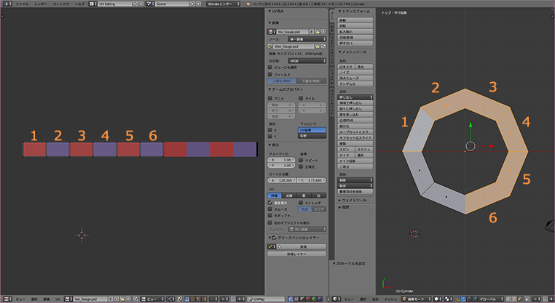555x303 pixels.
Task: Click the image browse icon next to tex_Gauge.psd
Action: click(272, 32)
